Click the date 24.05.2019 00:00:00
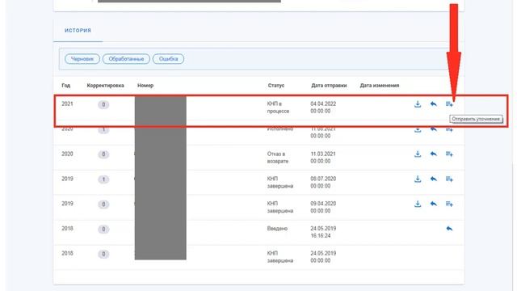 point(323,257)
